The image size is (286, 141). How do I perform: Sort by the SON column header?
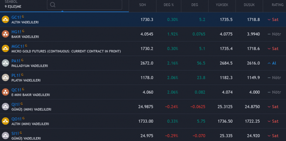click(x=143, y=5)
